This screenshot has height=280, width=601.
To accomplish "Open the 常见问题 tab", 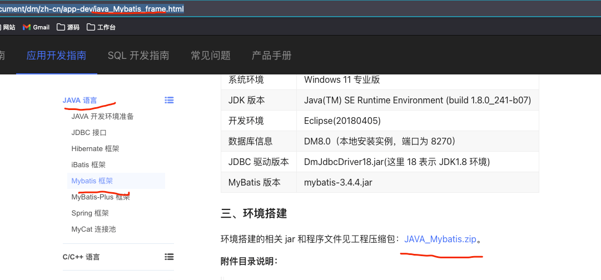I will [210, 56].
